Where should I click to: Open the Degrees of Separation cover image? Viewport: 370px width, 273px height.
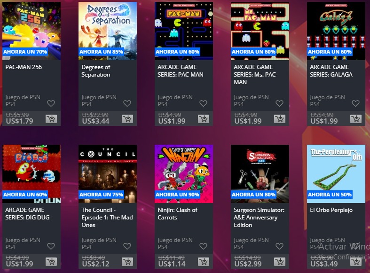(x=108, y=31)
